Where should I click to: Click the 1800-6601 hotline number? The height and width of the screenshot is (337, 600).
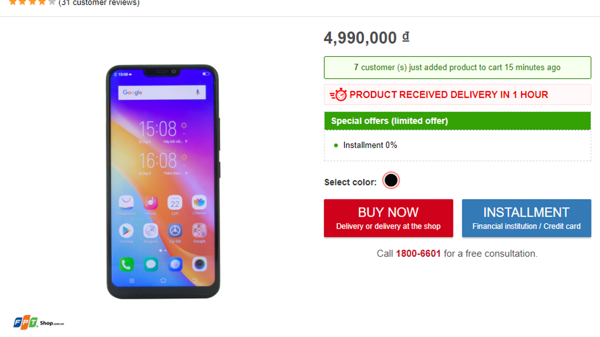[x=418, y=253]
